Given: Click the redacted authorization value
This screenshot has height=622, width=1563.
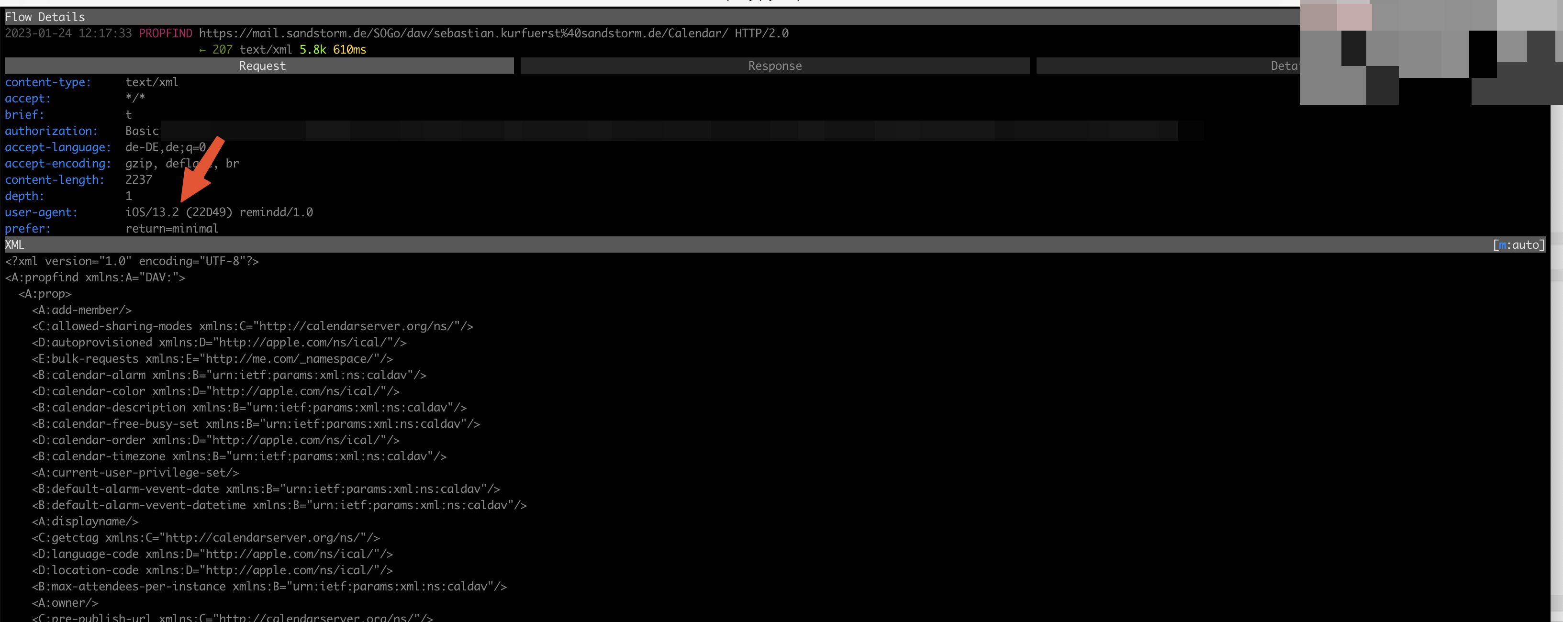Looking at the screenshot, I should tap(668, 131).
